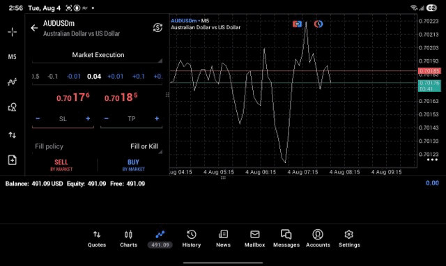Increase the SL value with plus

coord(88,119)
